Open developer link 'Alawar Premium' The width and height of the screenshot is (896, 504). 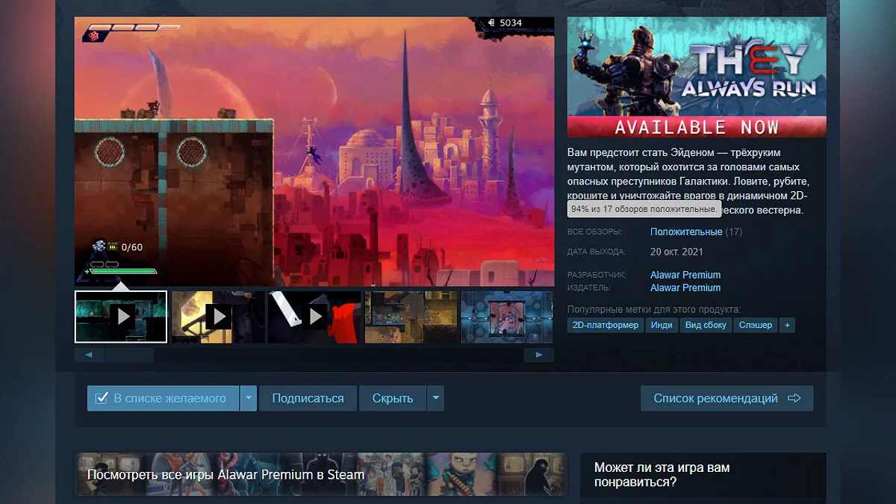pos(685,275)
